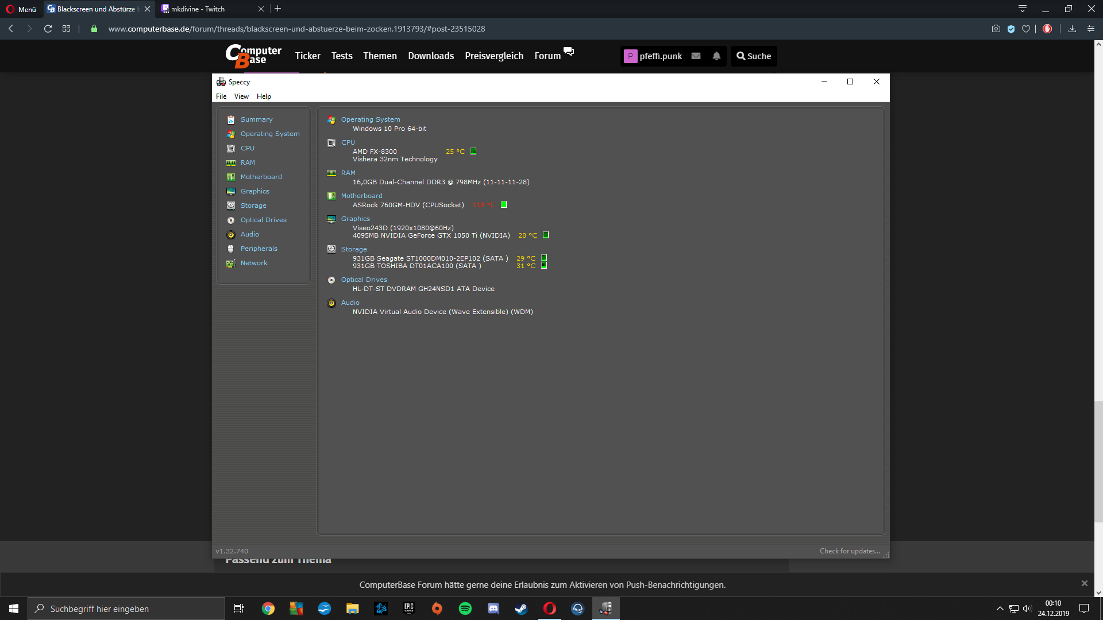Select Optical Drives sidebar entry

coord(263,220)
